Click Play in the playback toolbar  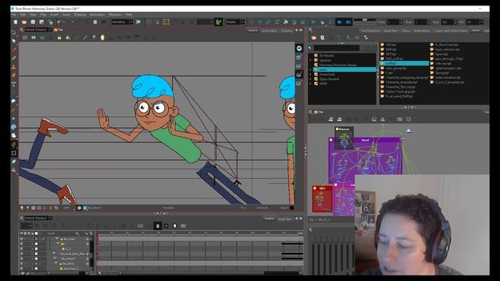tap(313, 22)
